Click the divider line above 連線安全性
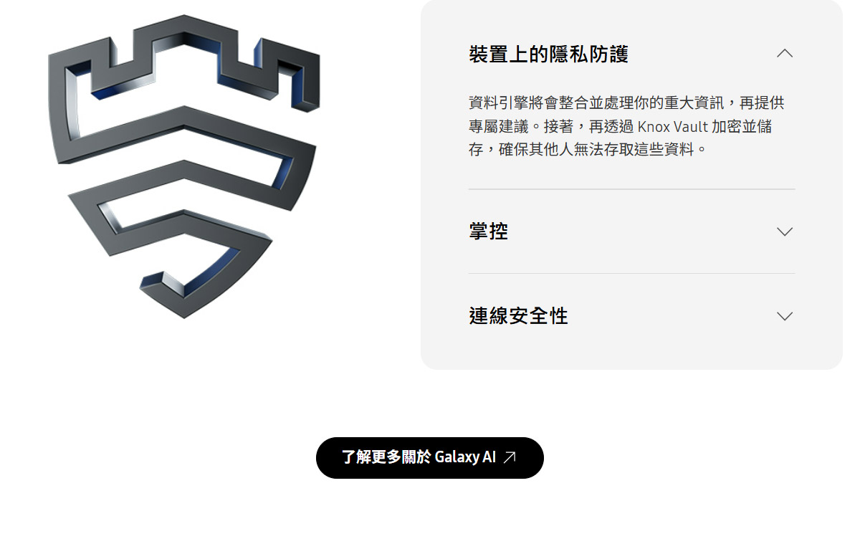Screen dimensions: 860x554 pyautogui.click(x=631, y=273)
